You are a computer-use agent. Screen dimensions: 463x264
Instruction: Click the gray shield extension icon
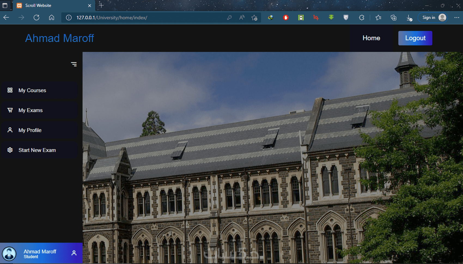[x=346, y=18]
